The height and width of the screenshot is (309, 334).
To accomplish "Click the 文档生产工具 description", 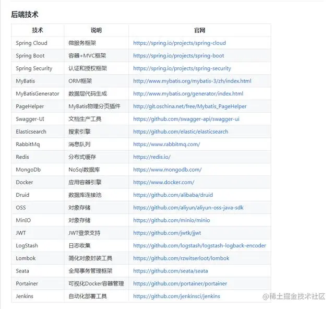I will coord(85,119).
